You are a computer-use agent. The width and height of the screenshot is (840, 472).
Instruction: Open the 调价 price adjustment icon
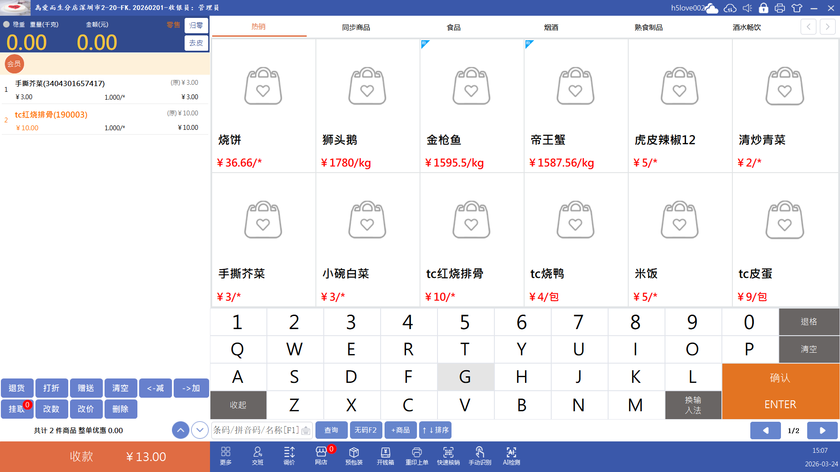point(289,456)
